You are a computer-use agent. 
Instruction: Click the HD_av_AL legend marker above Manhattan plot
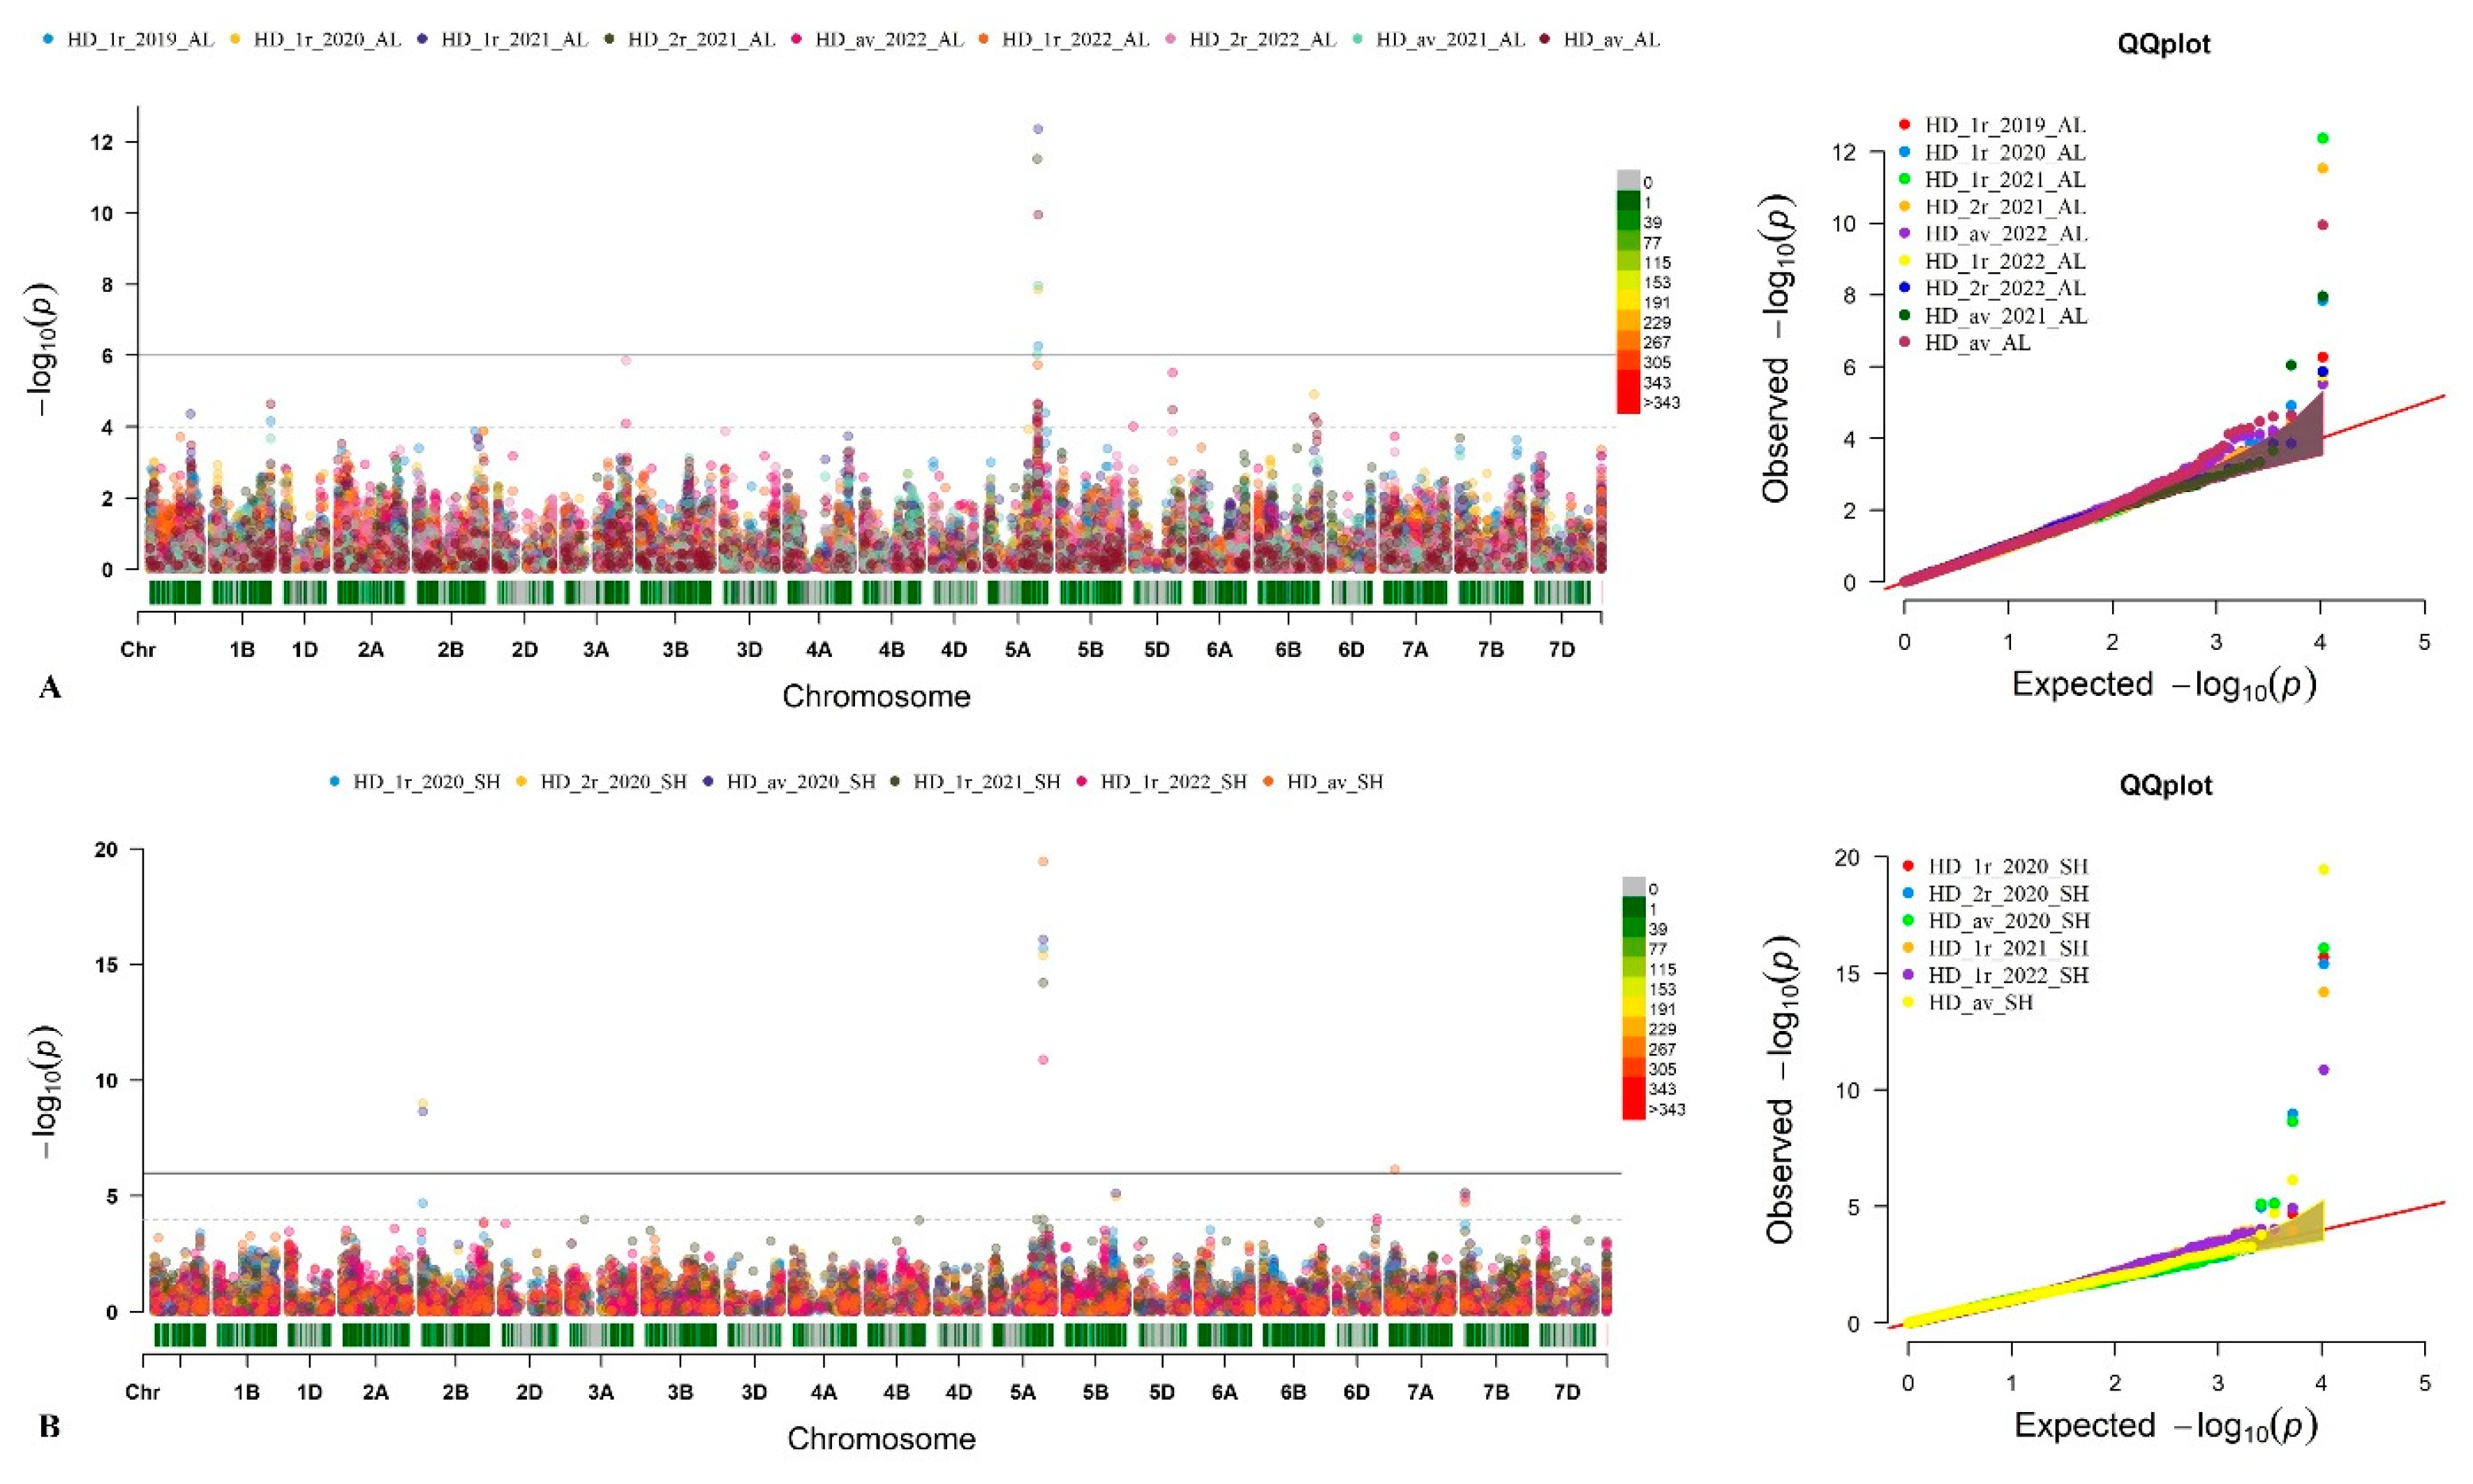tap(1544, 39)
